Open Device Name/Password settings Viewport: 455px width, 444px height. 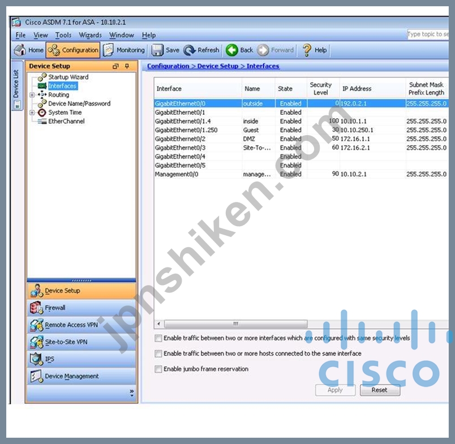click(79, 104)
